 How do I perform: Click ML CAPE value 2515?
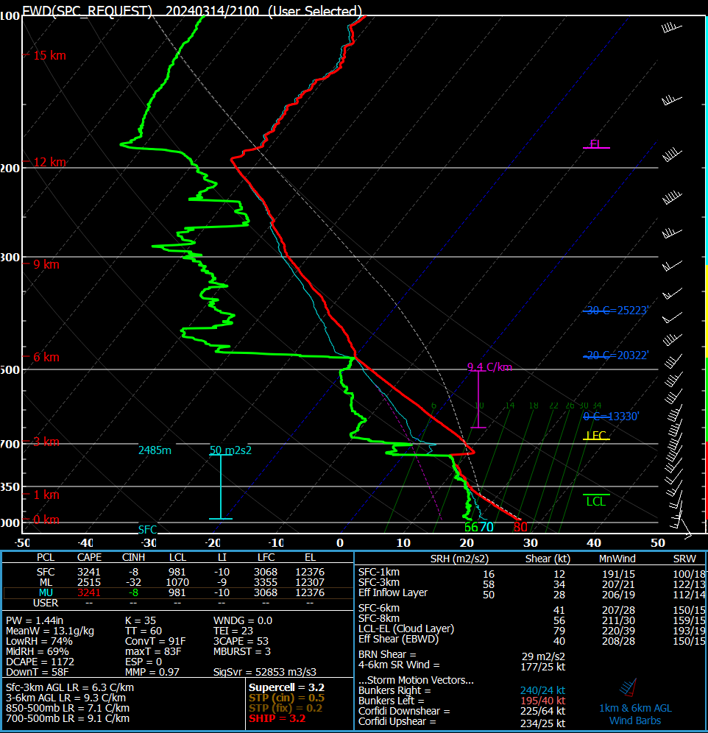89,582
